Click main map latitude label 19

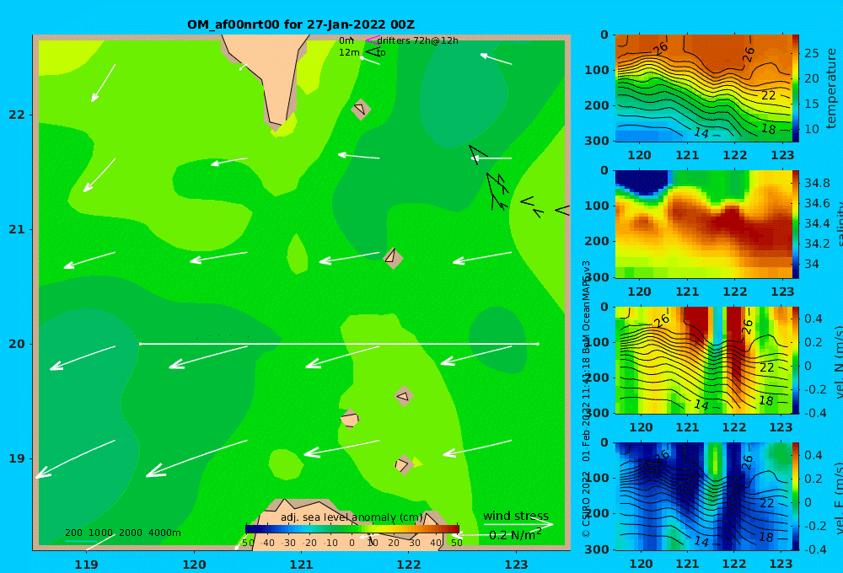[17, 458]
